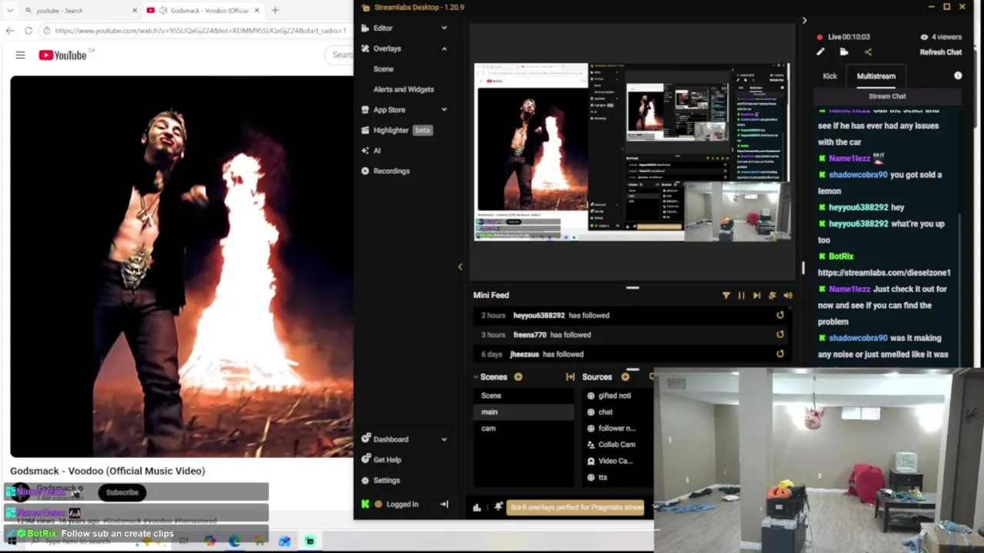This screenshot has width=984, height=553.
Task: Open Alerts and Widgets under Overlays
Action: [404, 89]
